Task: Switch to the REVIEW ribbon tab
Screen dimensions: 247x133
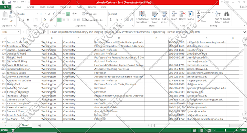Action: (92, 7)
